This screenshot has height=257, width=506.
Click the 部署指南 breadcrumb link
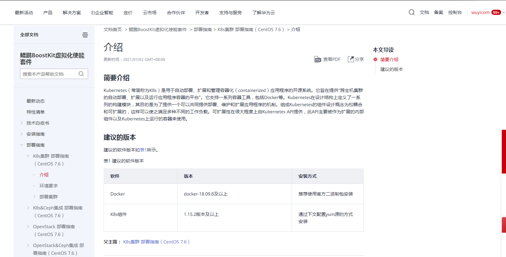click(203, 29)
